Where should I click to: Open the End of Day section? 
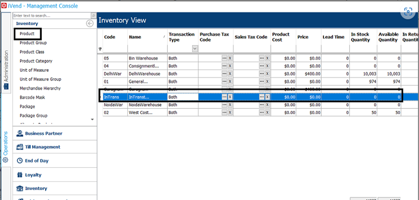(55, 161)
